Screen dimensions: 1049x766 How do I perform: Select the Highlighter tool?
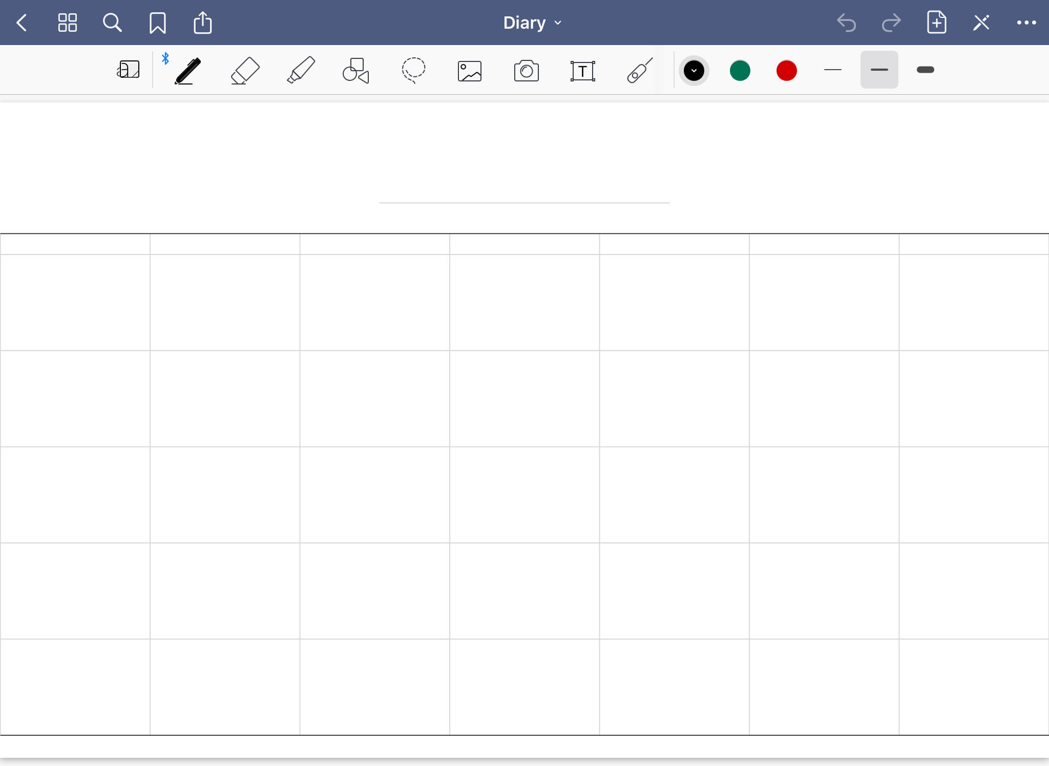(x=301, y=71)
